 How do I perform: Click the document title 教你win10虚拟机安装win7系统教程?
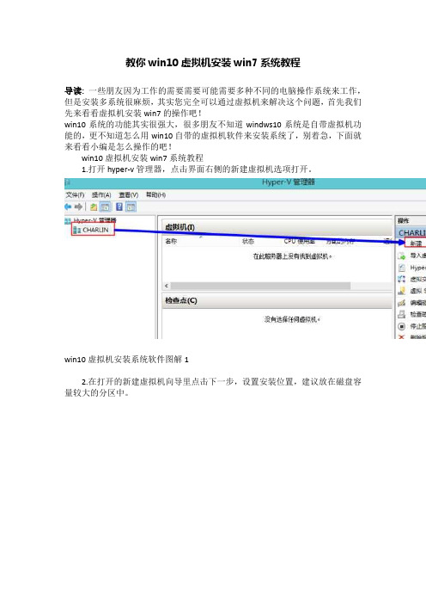213,63
